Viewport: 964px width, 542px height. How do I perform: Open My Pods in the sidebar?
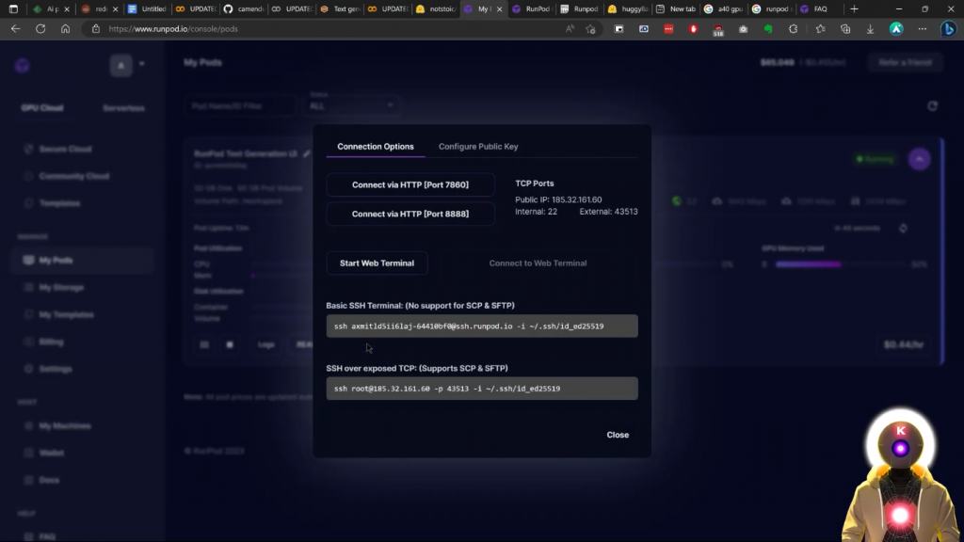[83, 260]
